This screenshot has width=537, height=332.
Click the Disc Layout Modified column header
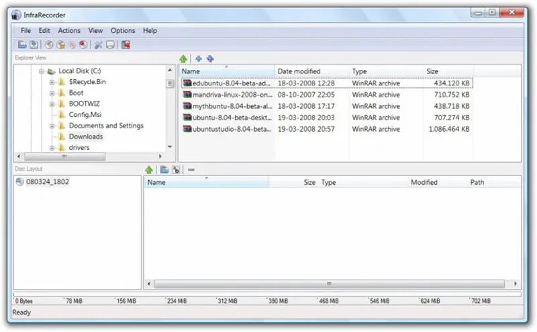point(424,182)
